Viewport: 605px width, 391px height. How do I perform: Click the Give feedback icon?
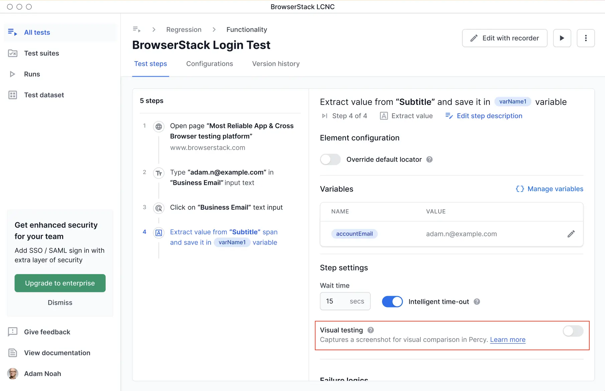click(x=12, y=332)
